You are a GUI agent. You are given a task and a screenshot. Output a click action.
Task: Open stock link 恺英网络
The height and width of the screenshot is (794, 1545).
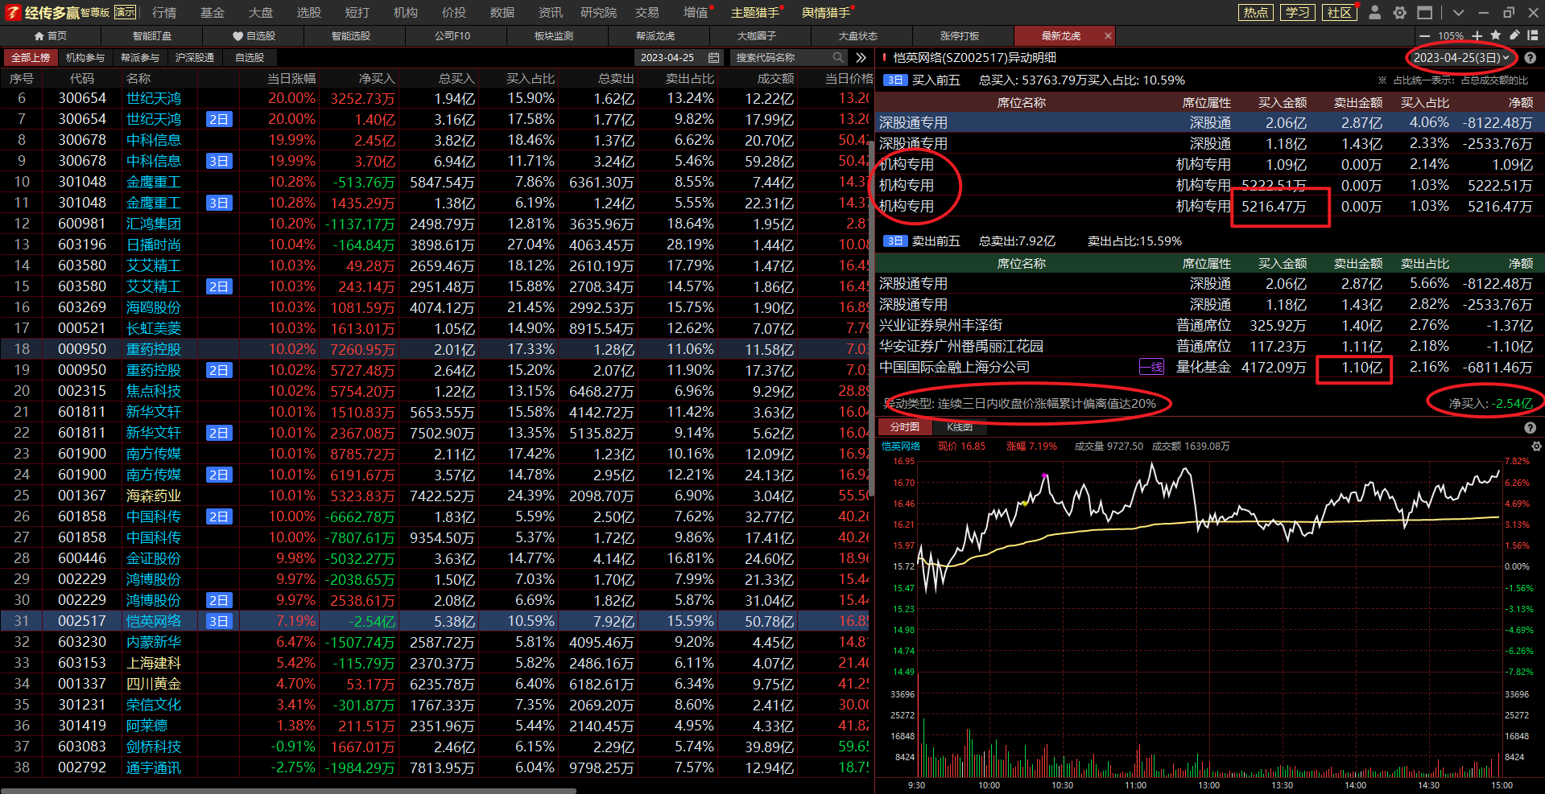click(154, 621)
